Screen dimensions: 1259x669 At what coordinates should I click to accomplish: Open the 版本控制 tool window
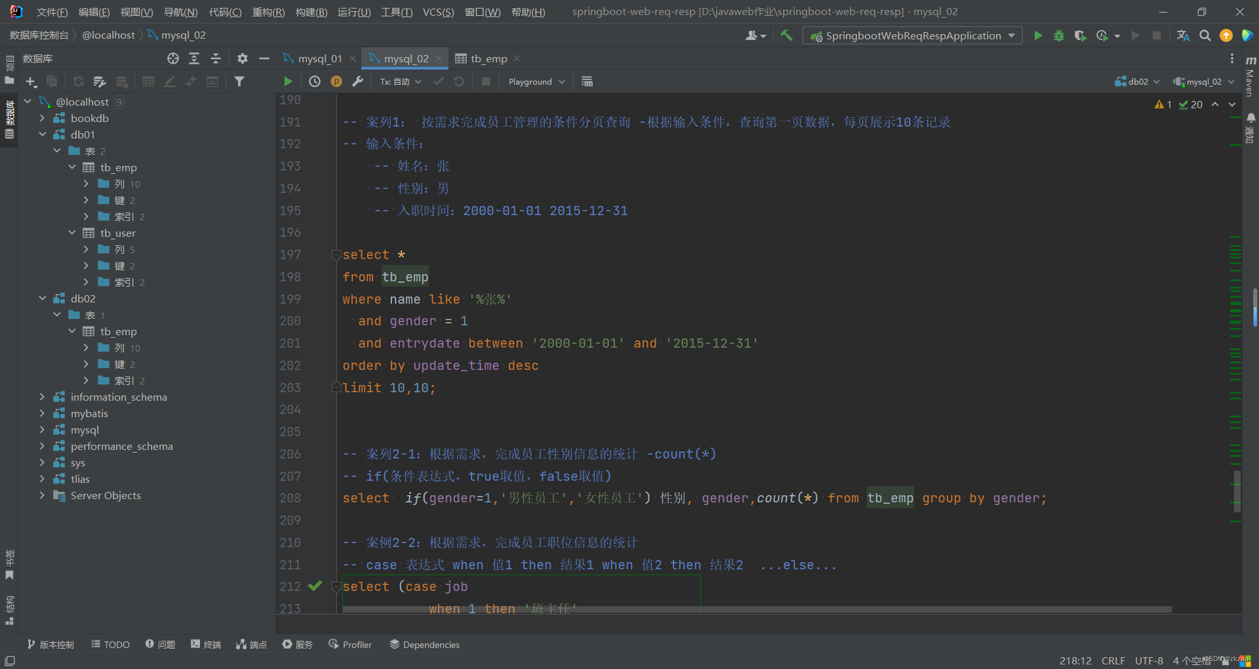pyautogui.click(x=50, y=645)
